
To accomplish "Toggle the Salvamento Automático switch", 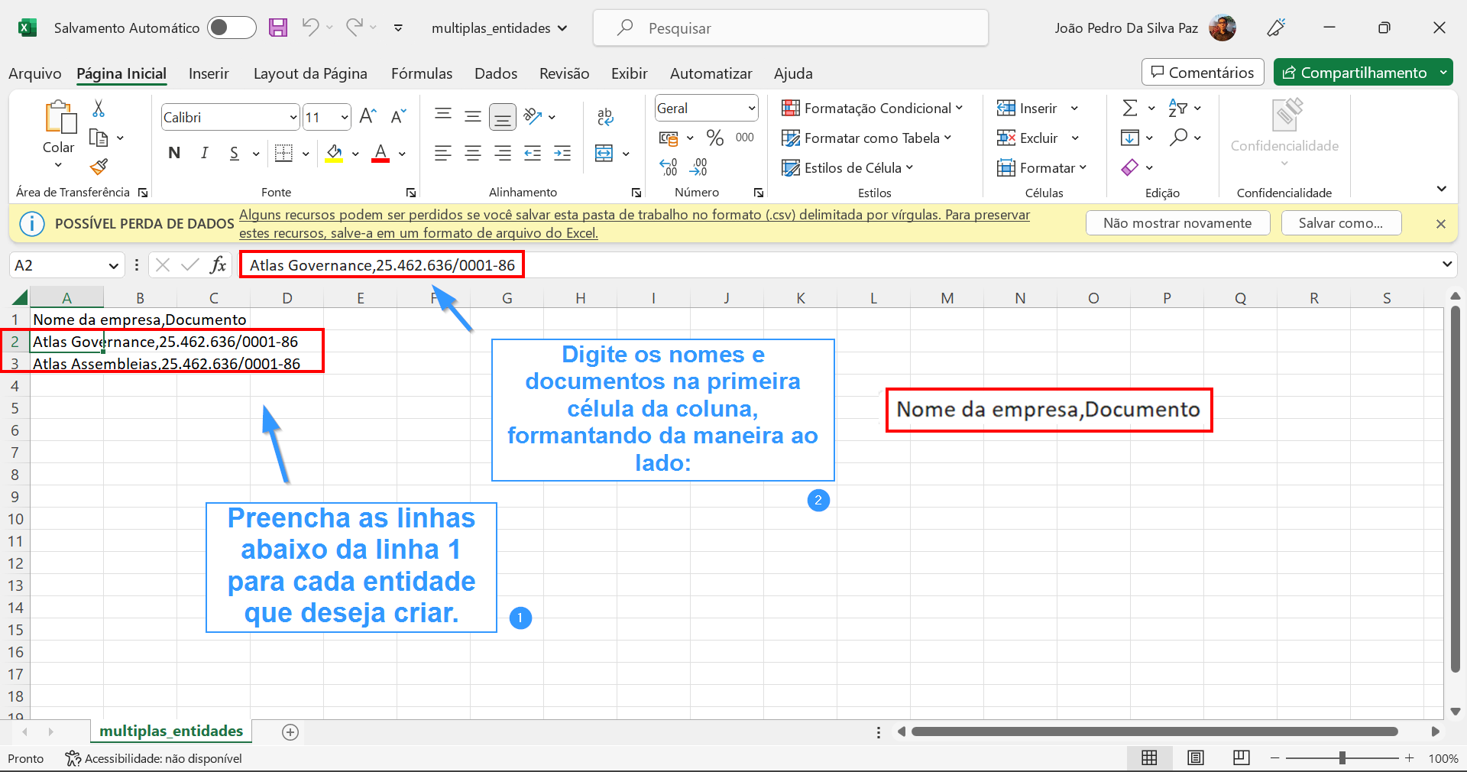I will point(231,28).
